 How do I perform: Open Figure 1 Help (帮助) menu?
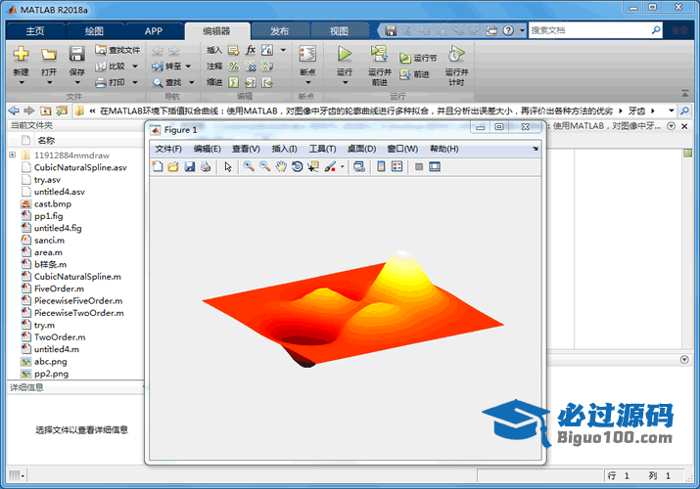coord(444,149)
